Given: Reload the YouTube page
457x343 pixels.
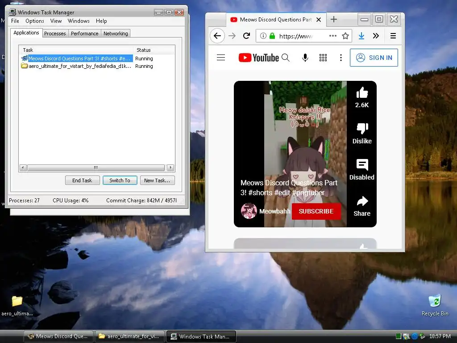Looking at the screenshot, I should (246, 36).
